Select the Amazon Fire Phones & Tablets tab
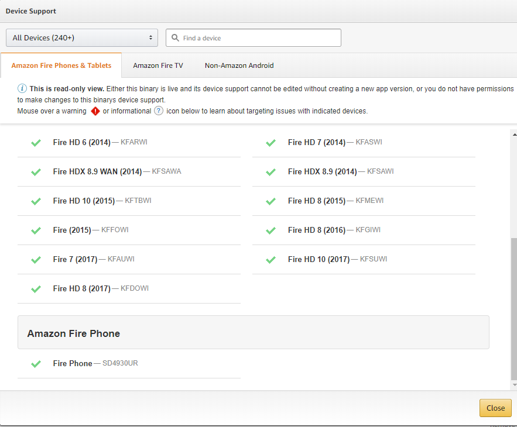Image resolution: width=517 pixels, height=427 pixels. click(61, 66)
